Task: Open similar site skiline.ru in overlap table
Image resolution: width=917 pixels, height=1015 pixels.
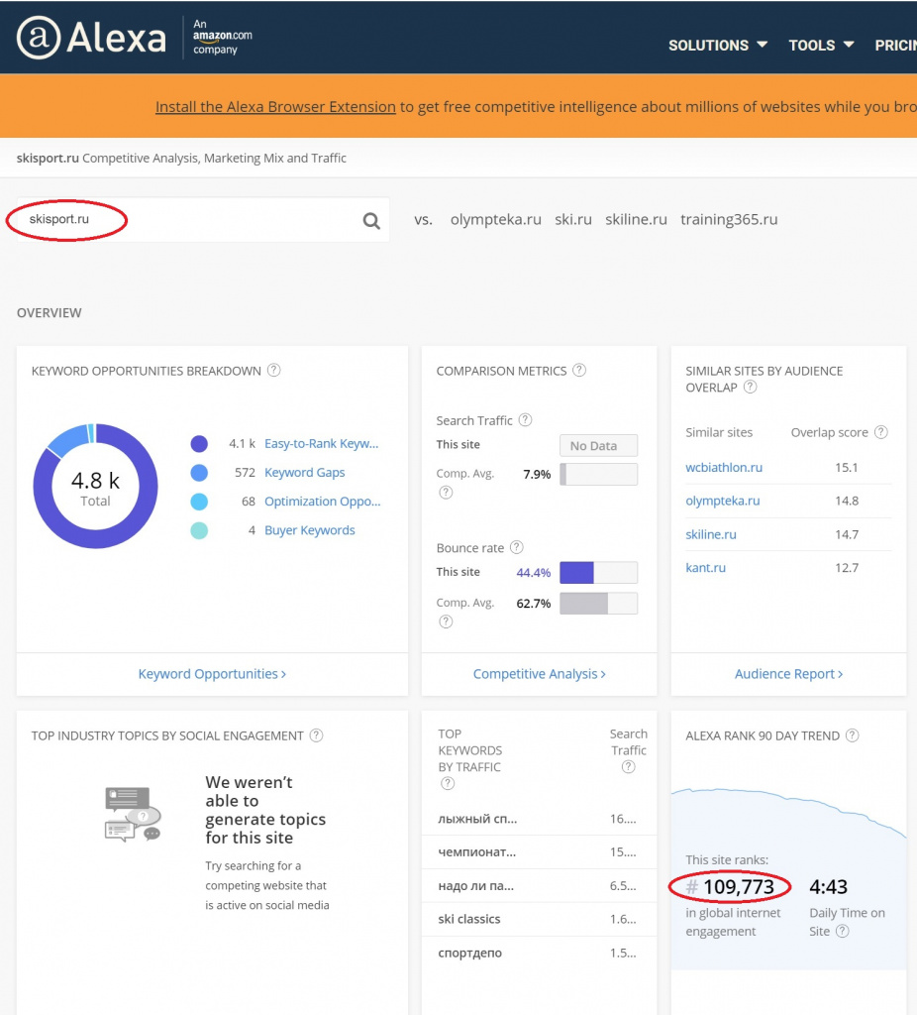Action: (x=711, y=534)
